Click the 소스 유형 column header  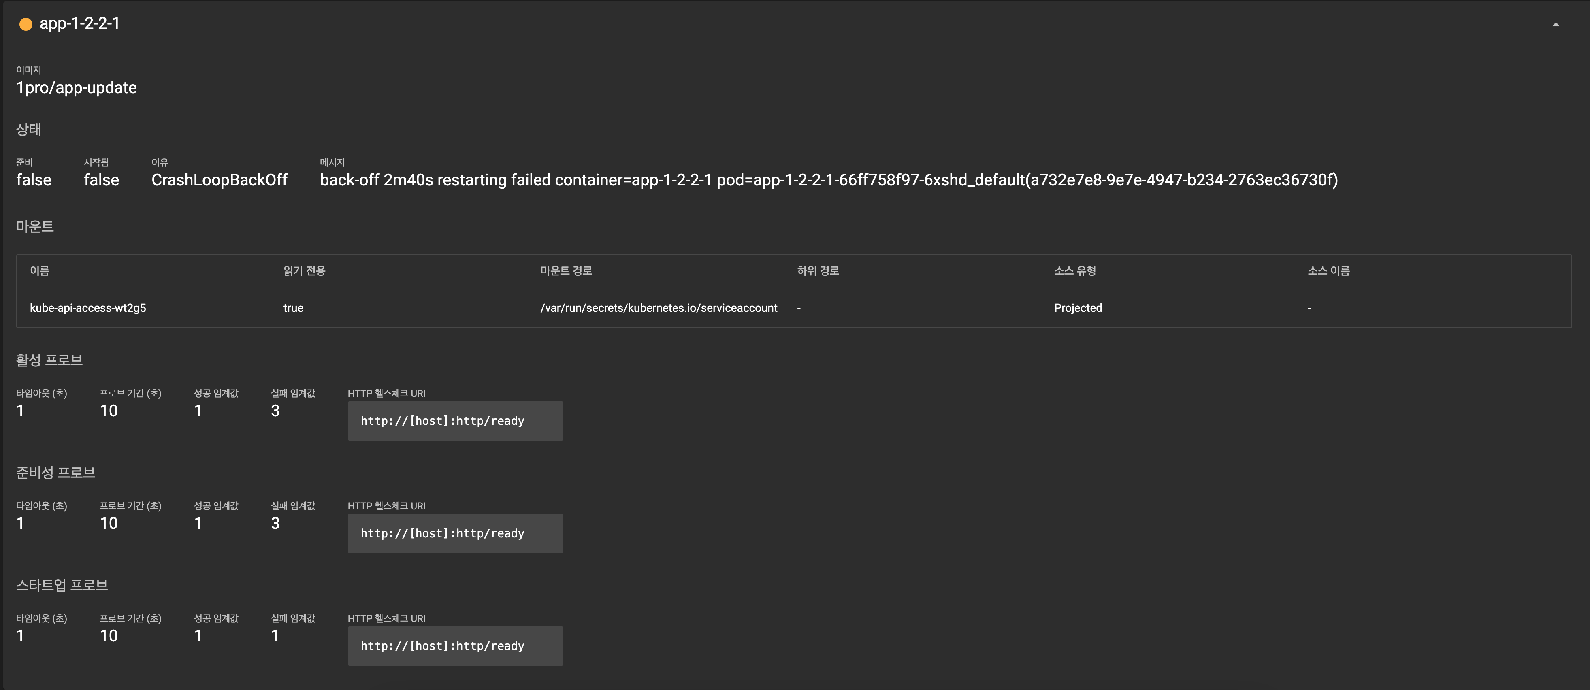1074,270
